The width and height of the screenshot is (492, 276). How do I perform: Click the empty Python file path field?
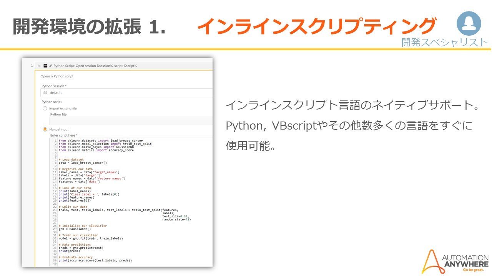131,121
